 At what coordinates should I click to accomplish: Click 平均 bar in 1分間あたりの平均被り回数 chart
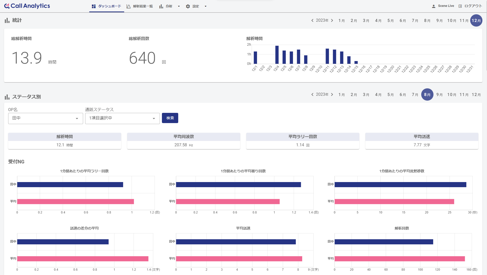(228, 201)
